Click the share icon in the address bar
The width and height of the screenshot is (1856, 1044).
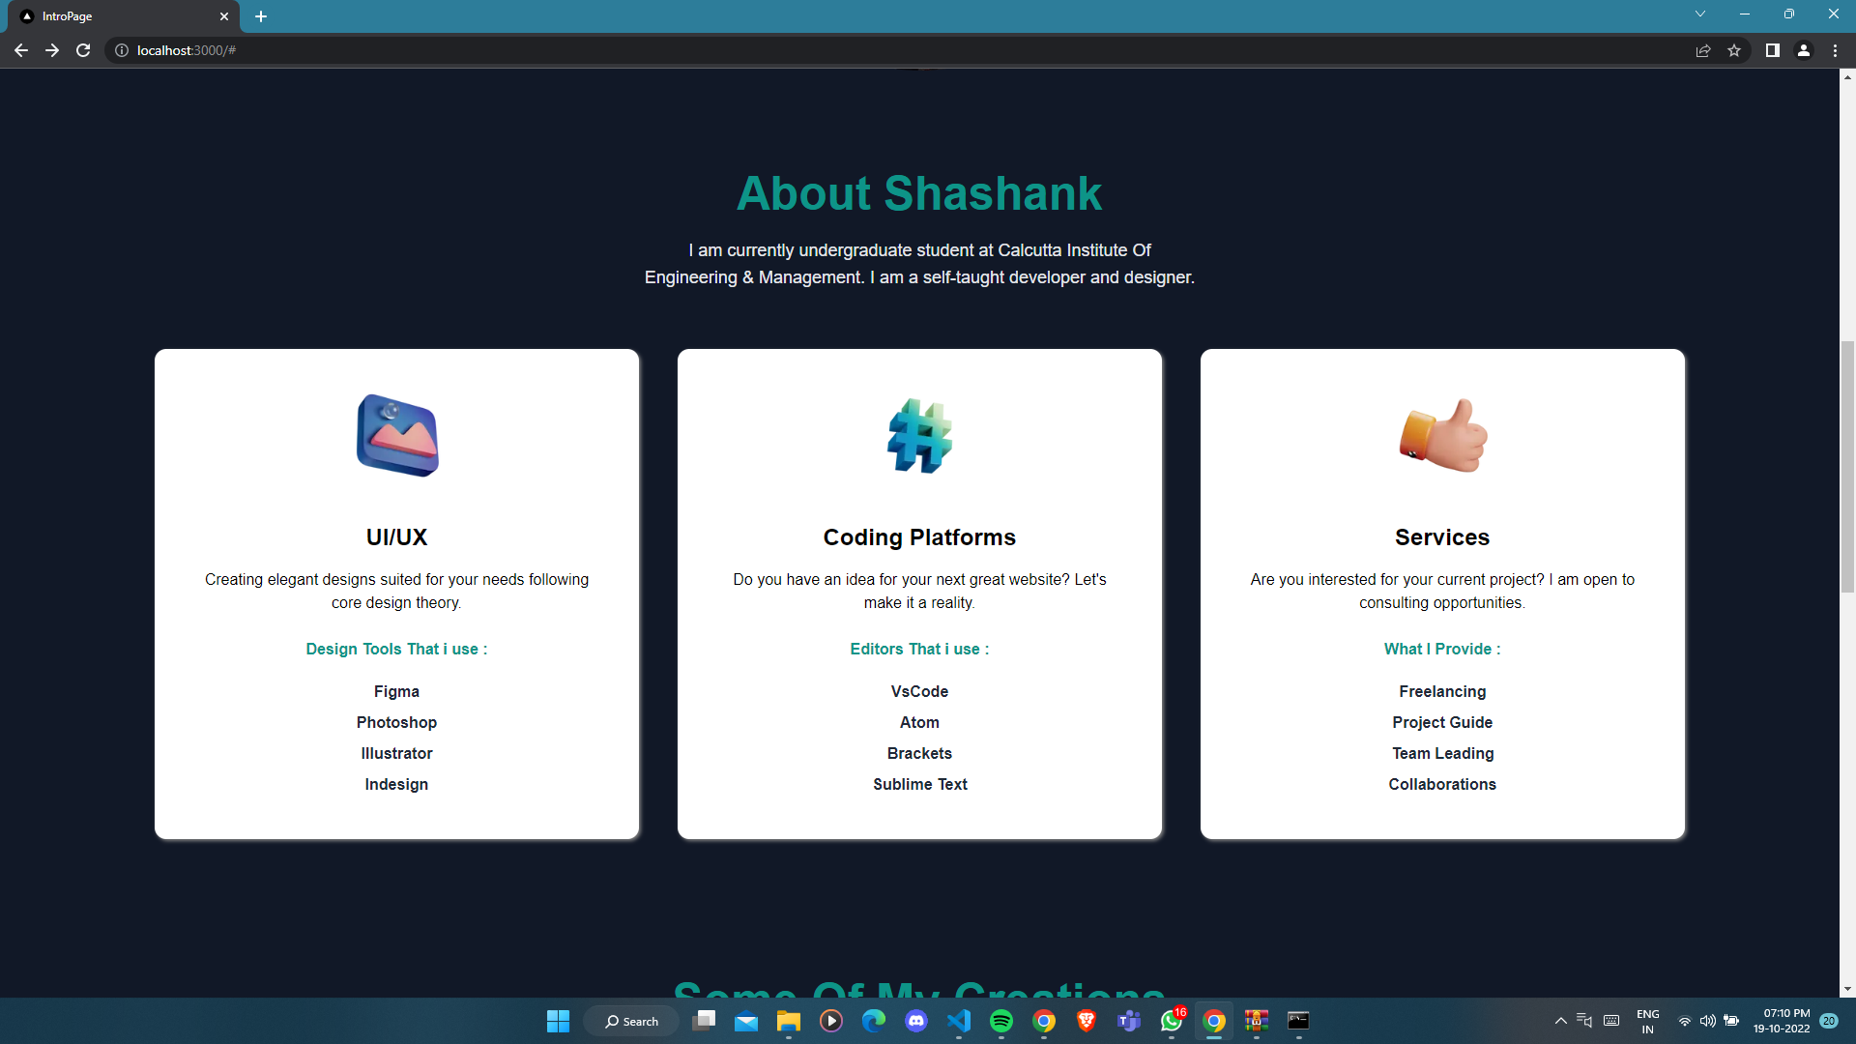(1703, 50)
